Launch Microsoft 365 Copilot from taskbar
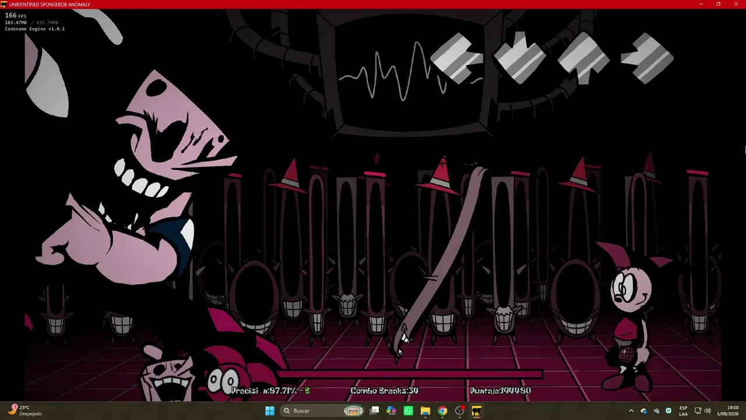 coord(391,411)
